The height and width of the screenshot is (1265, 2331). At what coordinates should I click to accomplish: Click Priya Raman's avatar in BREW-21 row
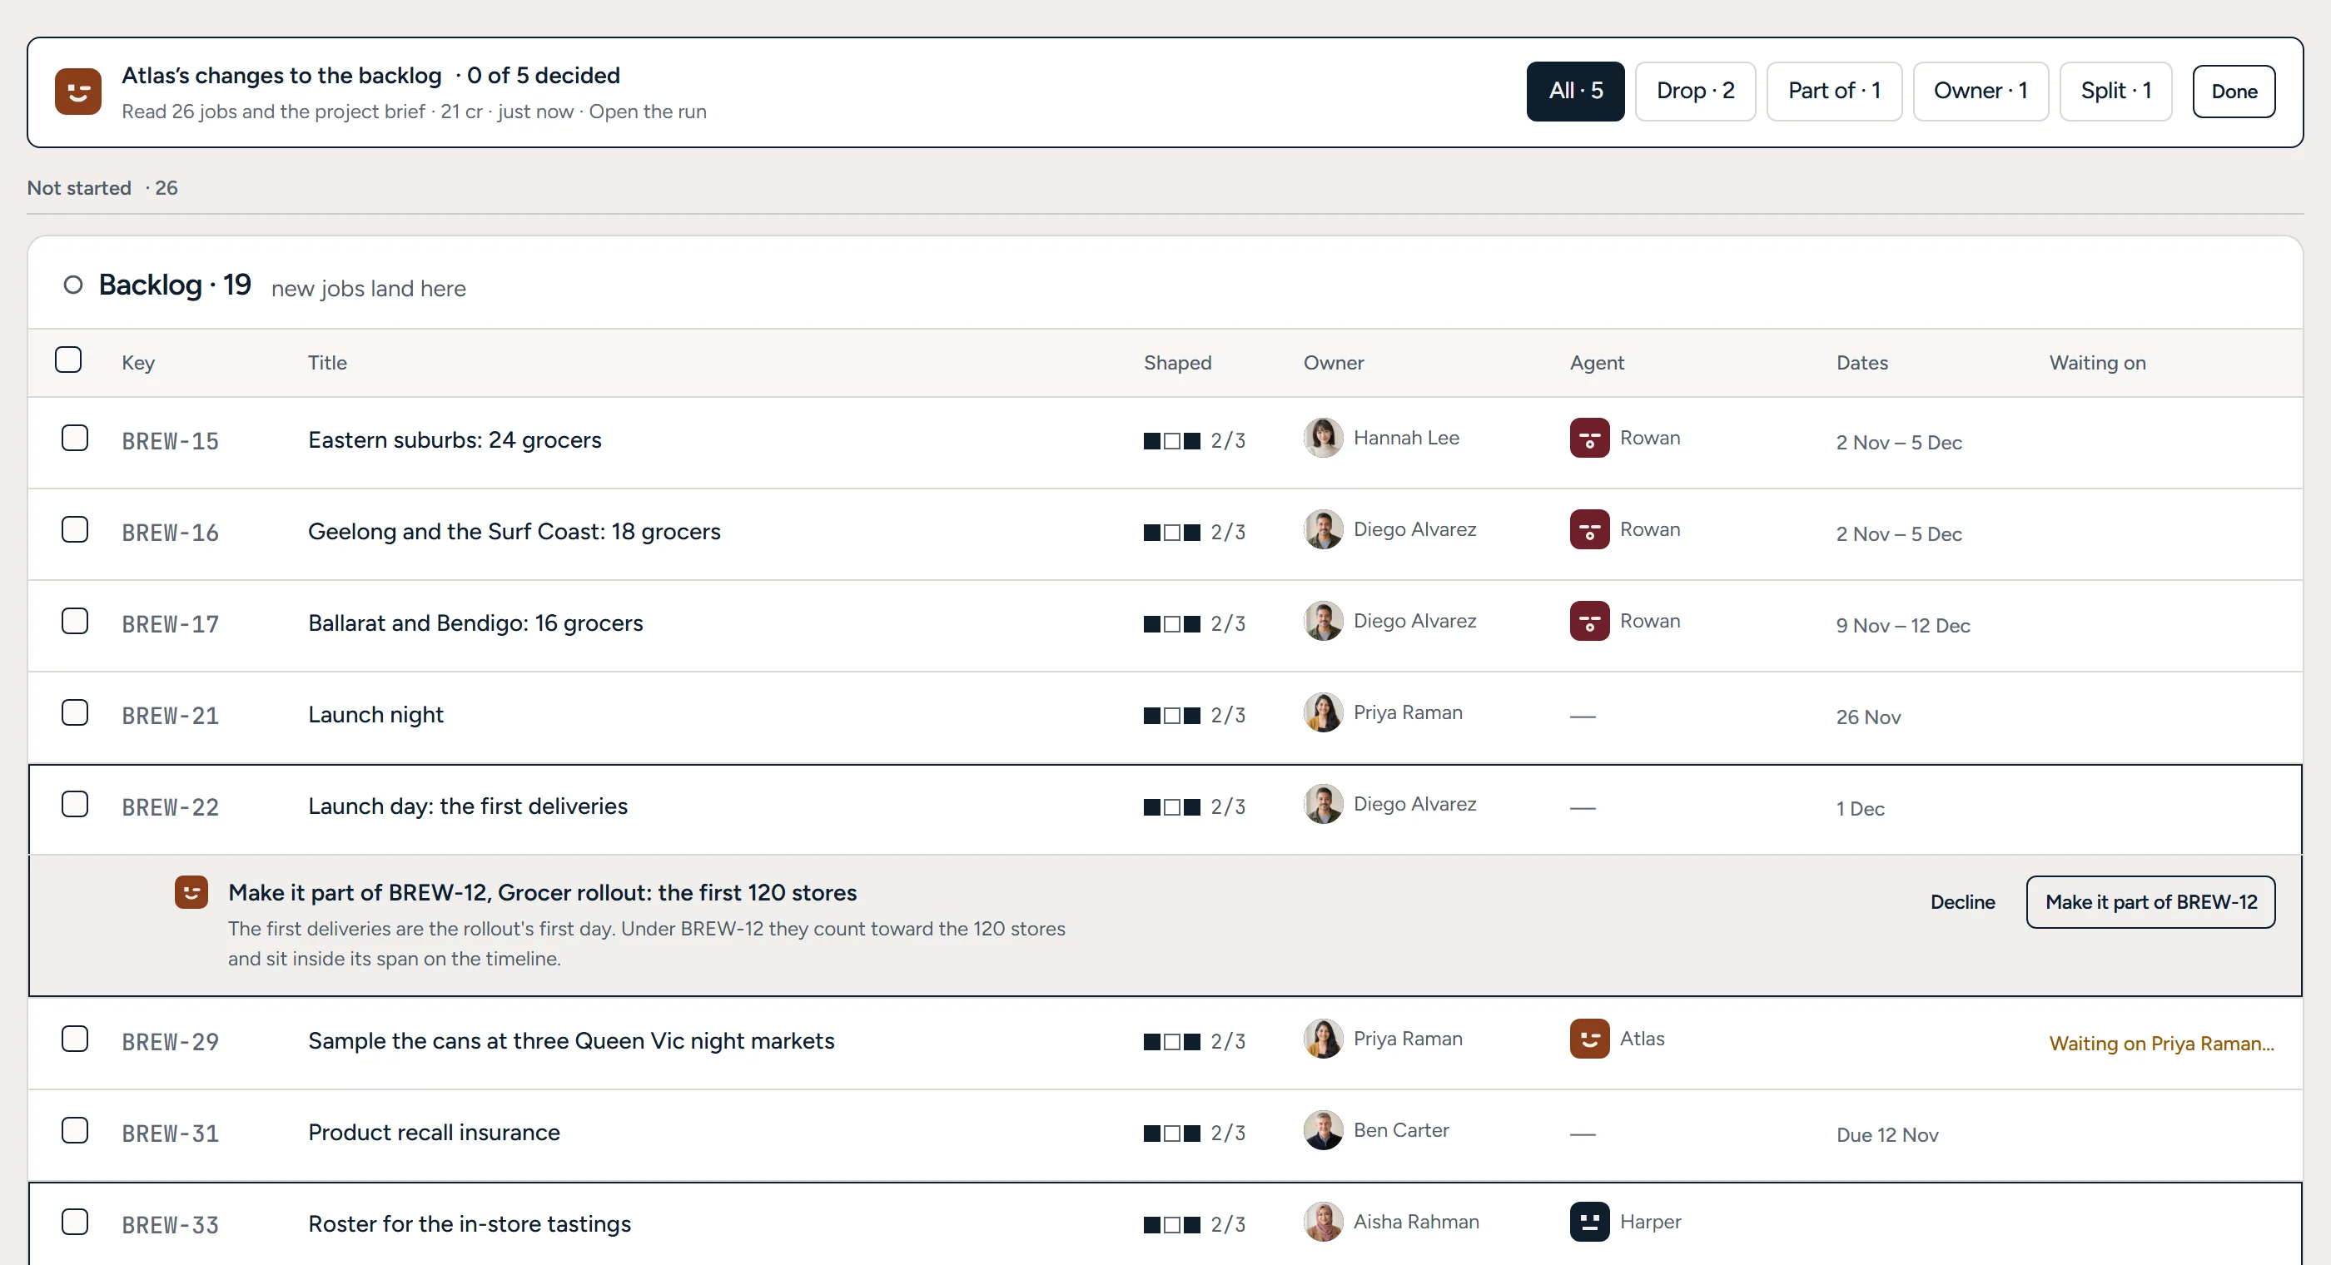pyautogui.click(x=1323, y=712)
